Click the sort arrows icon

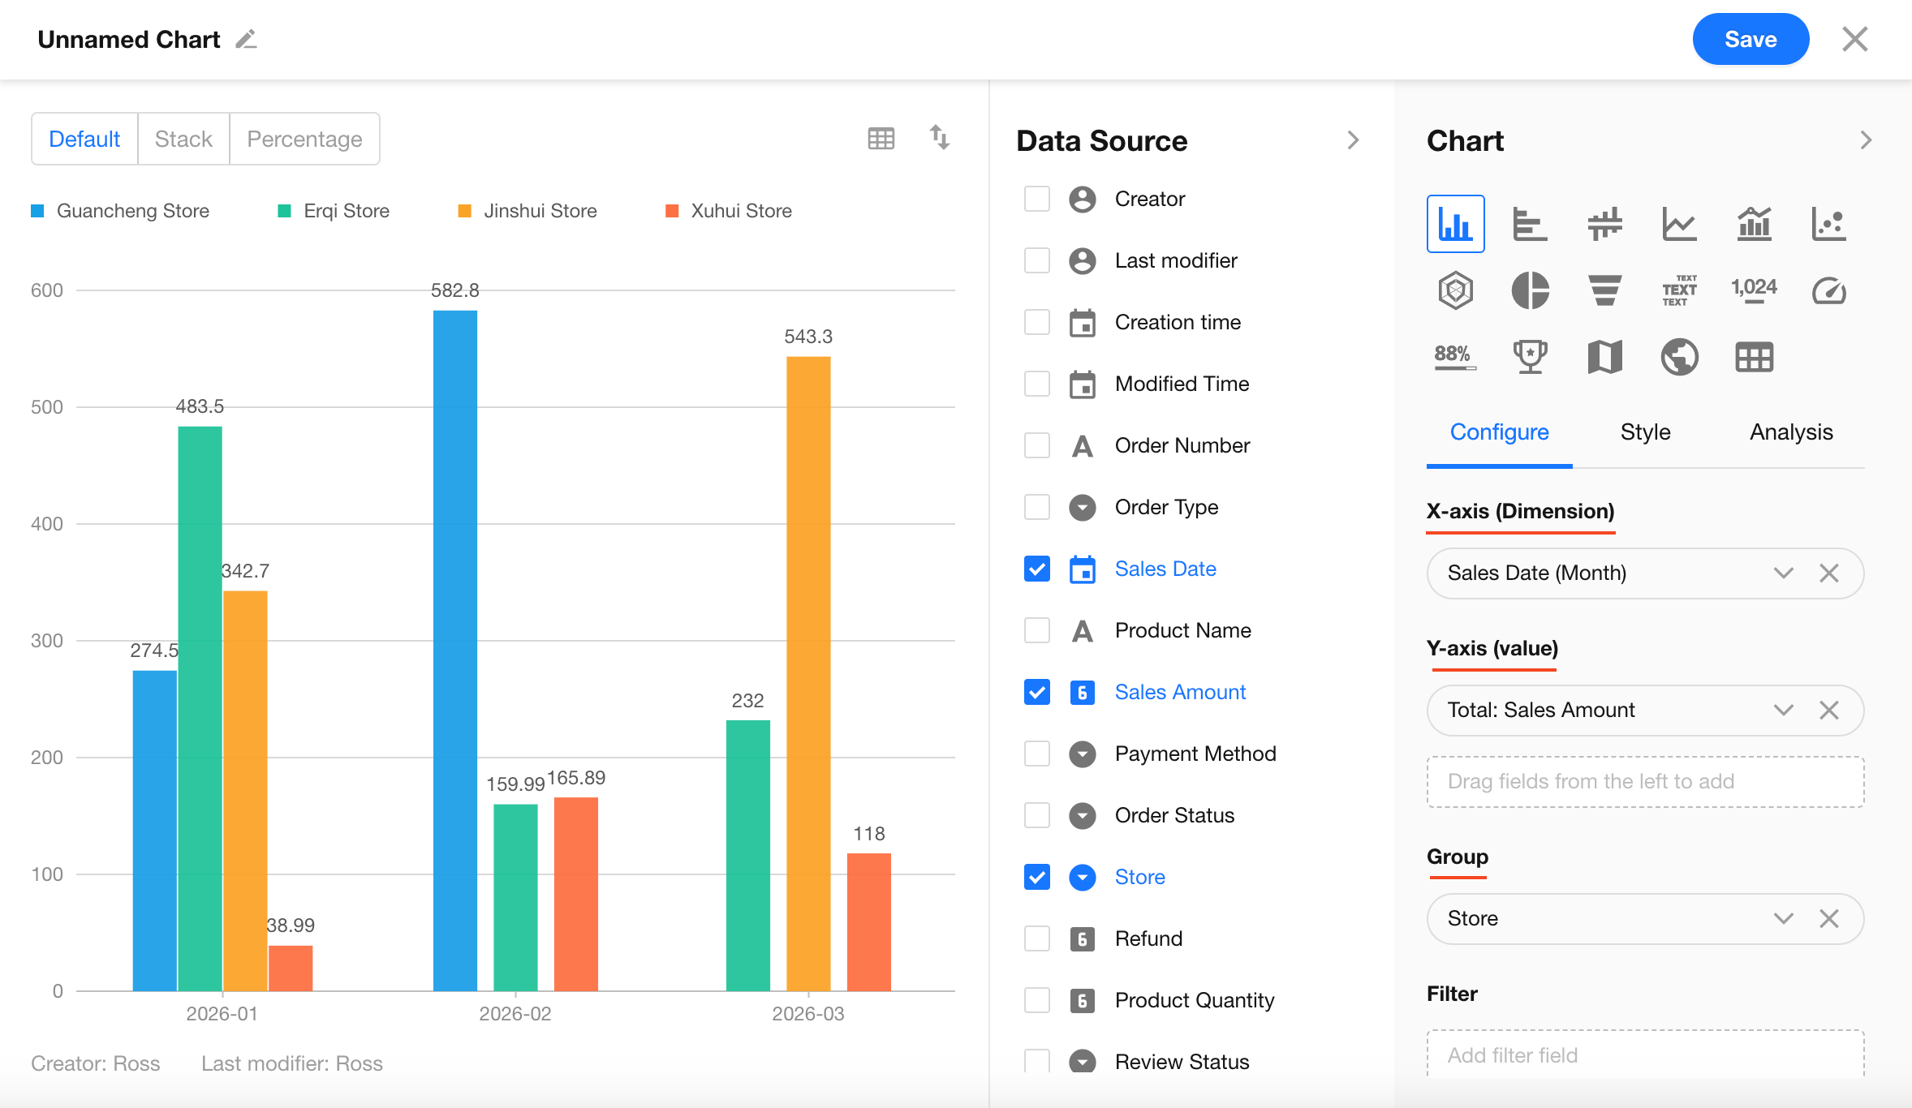click(939, 137)
